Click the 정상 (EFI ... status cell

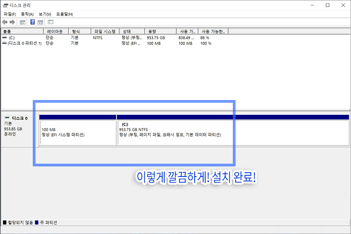[x=131, y=43]
